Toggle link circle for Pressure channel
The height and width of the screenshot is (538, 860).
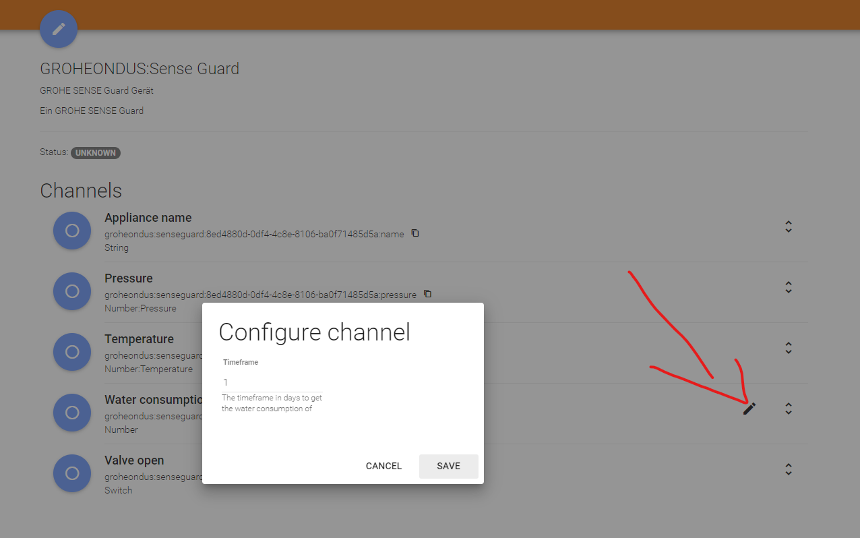[72, 291]
